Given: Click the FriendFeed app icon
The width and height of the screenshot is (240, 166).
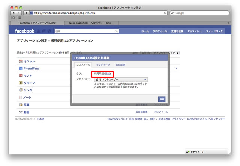Looking at the screenshot, I should (21, 69).
